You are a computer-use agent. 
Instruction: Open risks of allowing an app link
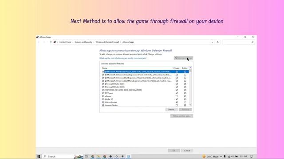click(x=123, y=58)
